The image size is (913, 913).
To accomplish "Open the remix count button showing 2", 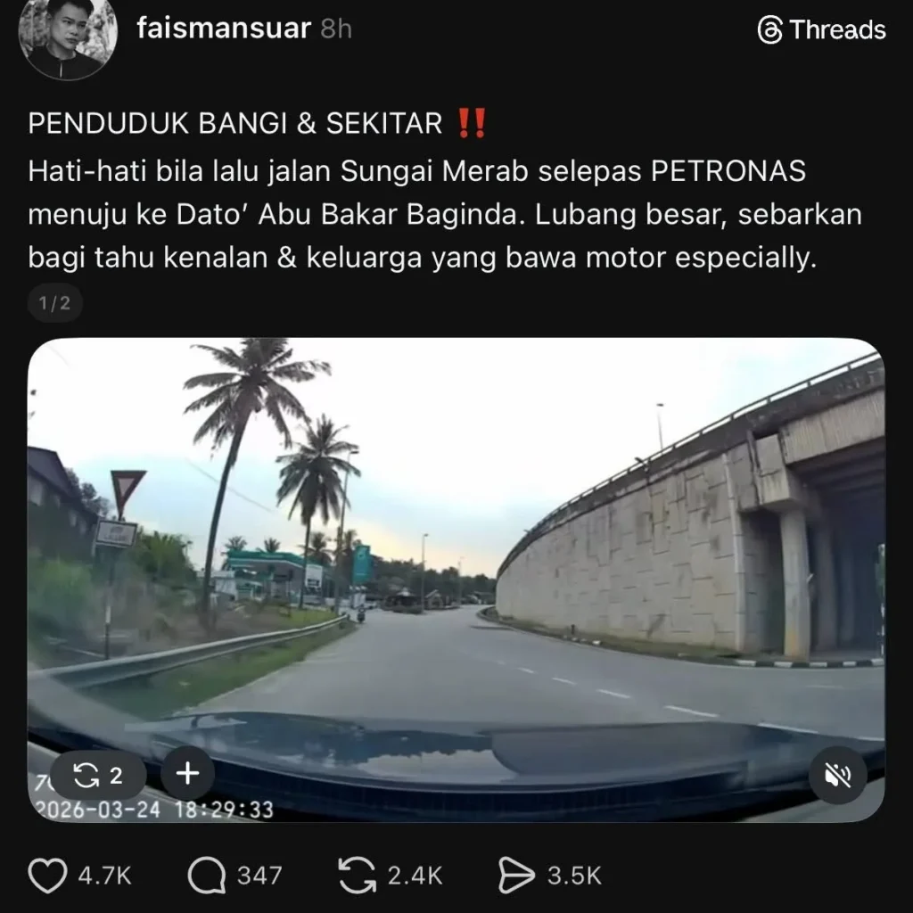I will click(98, 775).
